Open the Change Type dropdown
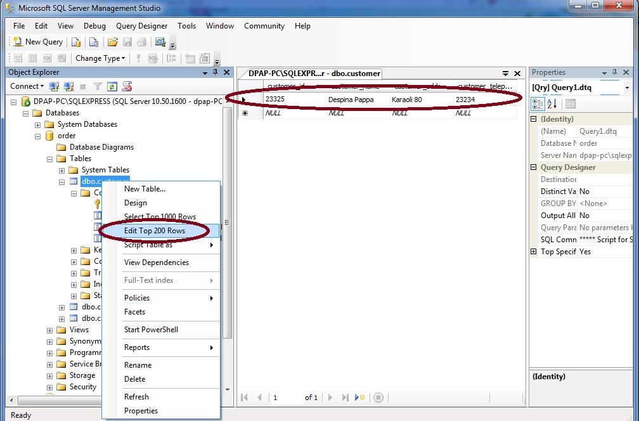The image size is (639, 421). tap(100, 58)
